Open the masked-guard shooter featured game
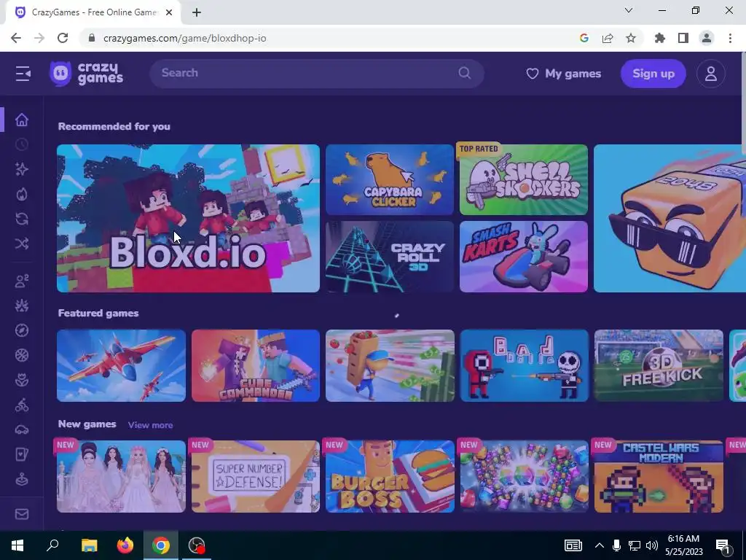 click(x=525, y=366)
